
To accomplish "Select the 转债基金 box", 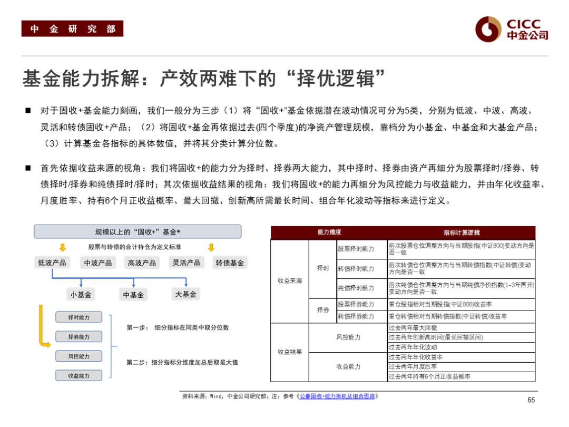I will (x=230, y=263).
